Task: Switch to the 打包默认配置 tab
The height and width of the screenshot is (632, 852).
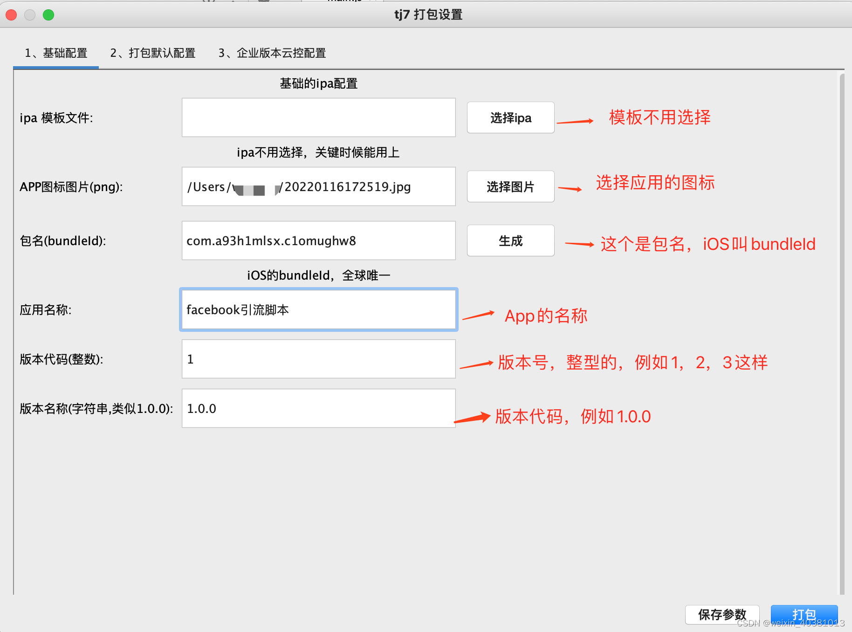Action: coord(152,53)
